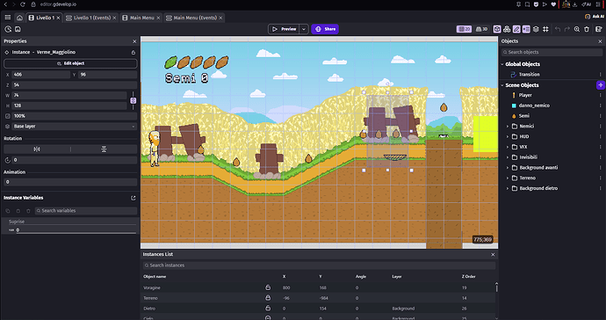606x320 pixels.
Task: Toggle keep ratio link between width and height
Action: [x=133, y=100]
